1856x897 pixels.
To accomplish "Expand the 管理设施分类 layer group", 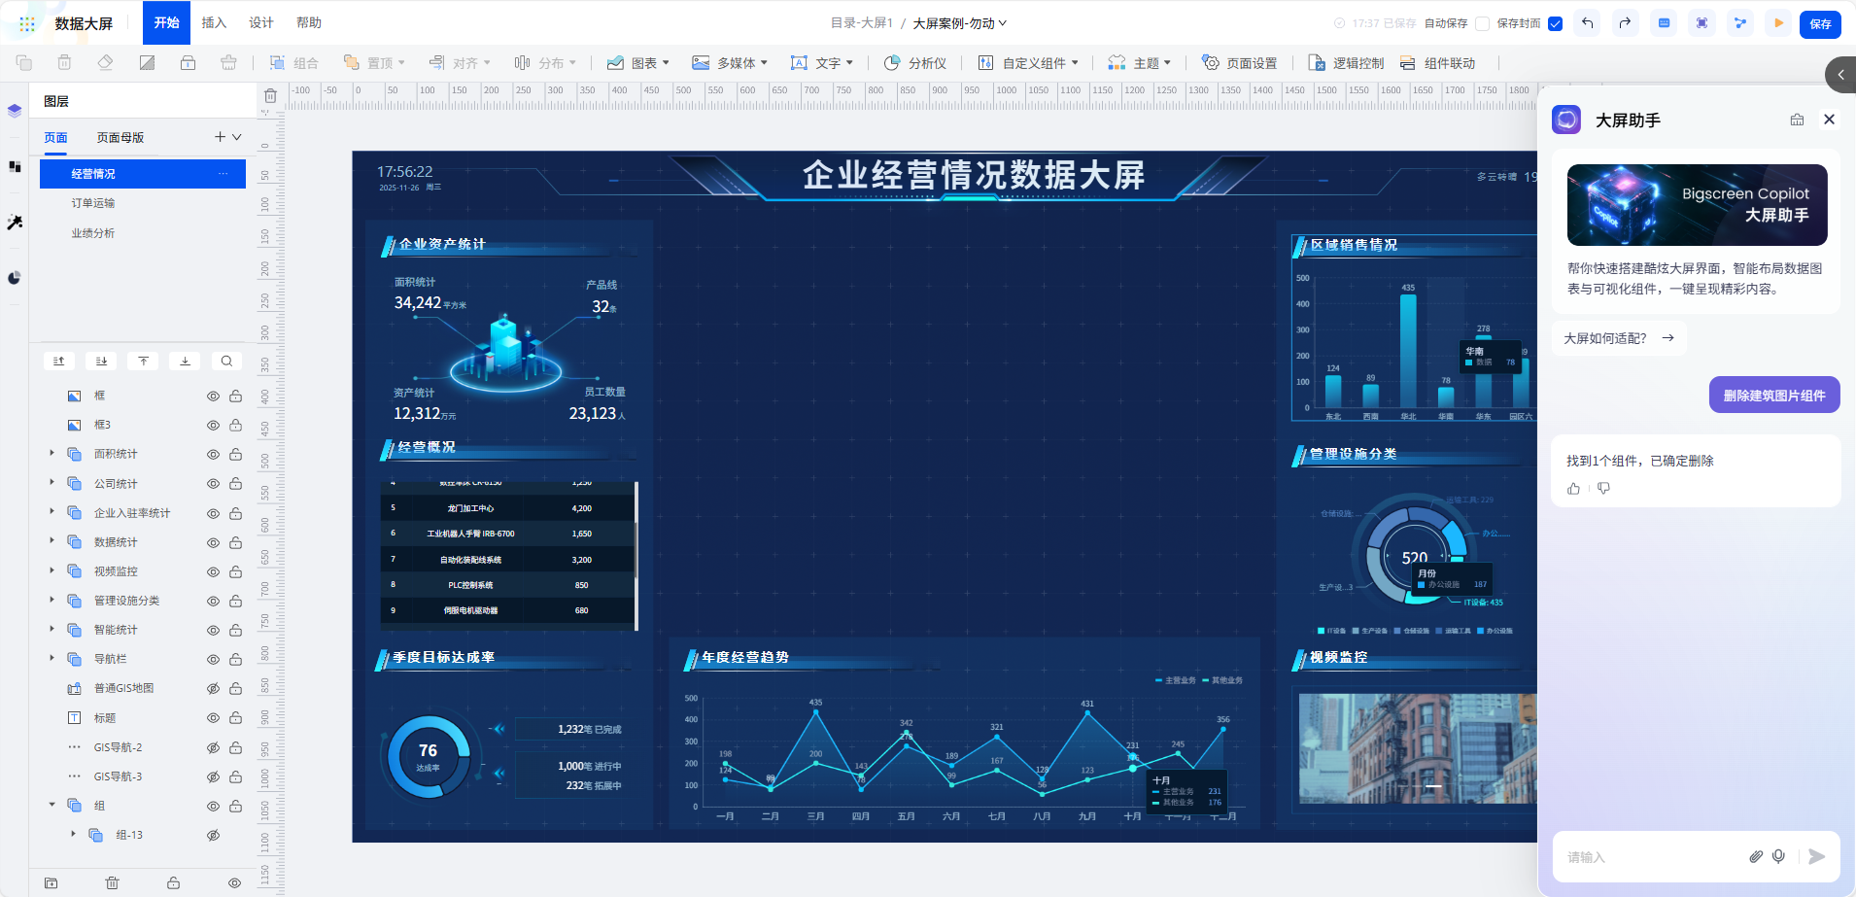I will (x=52, y=601).
